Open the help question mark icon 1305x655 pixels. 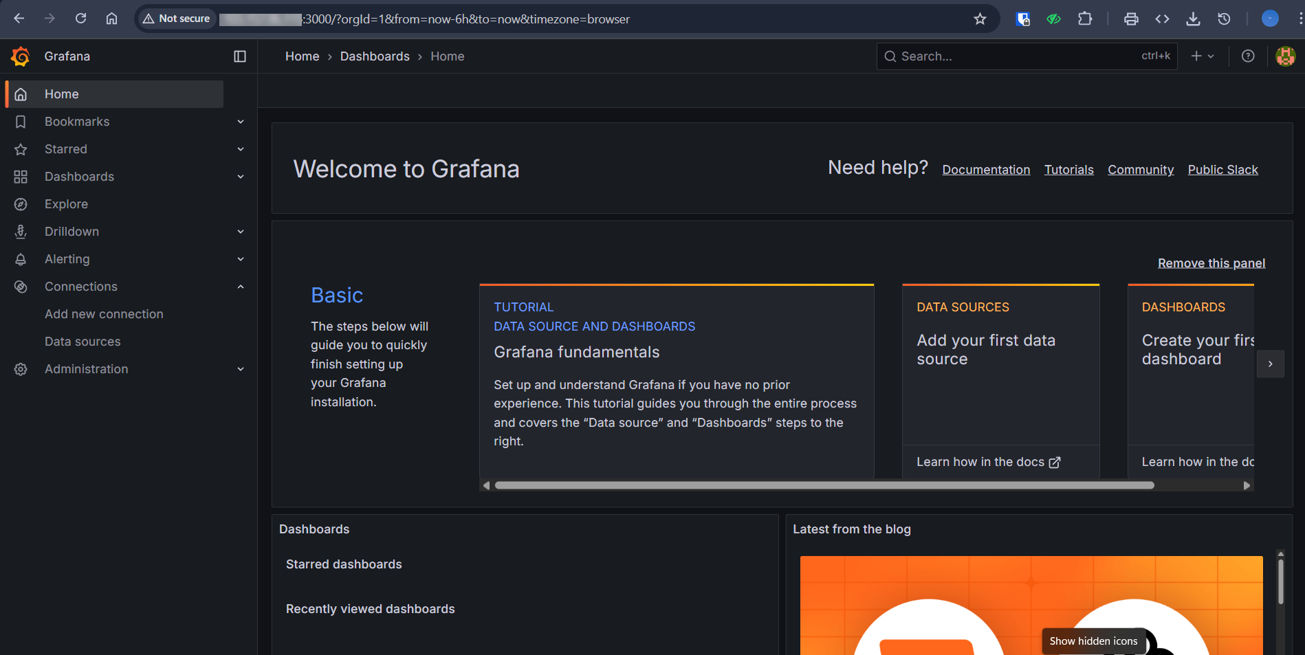1248,56
